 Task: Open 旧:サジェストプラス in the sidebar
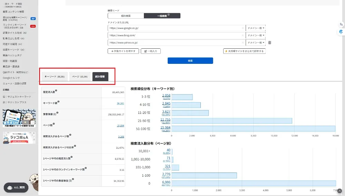tap(14, 102)
